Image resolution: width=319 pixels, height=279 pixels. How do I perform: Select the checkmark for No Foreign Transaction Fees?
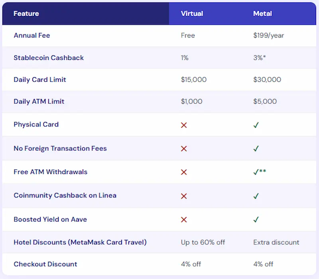(256, 148)
